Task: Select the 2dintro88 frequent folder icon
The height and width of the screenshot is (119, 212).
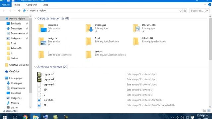Action: pos(136,41)
